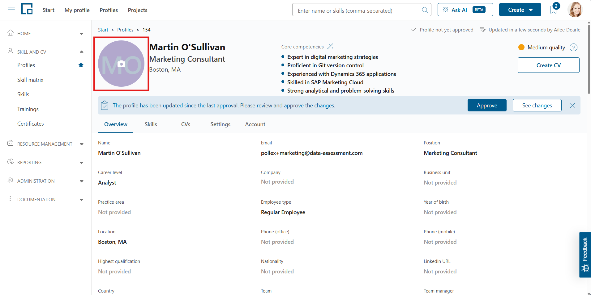Screen dimensions: 591x295
Task: Click the Administration gear icon
Action: tap(11, 180)
